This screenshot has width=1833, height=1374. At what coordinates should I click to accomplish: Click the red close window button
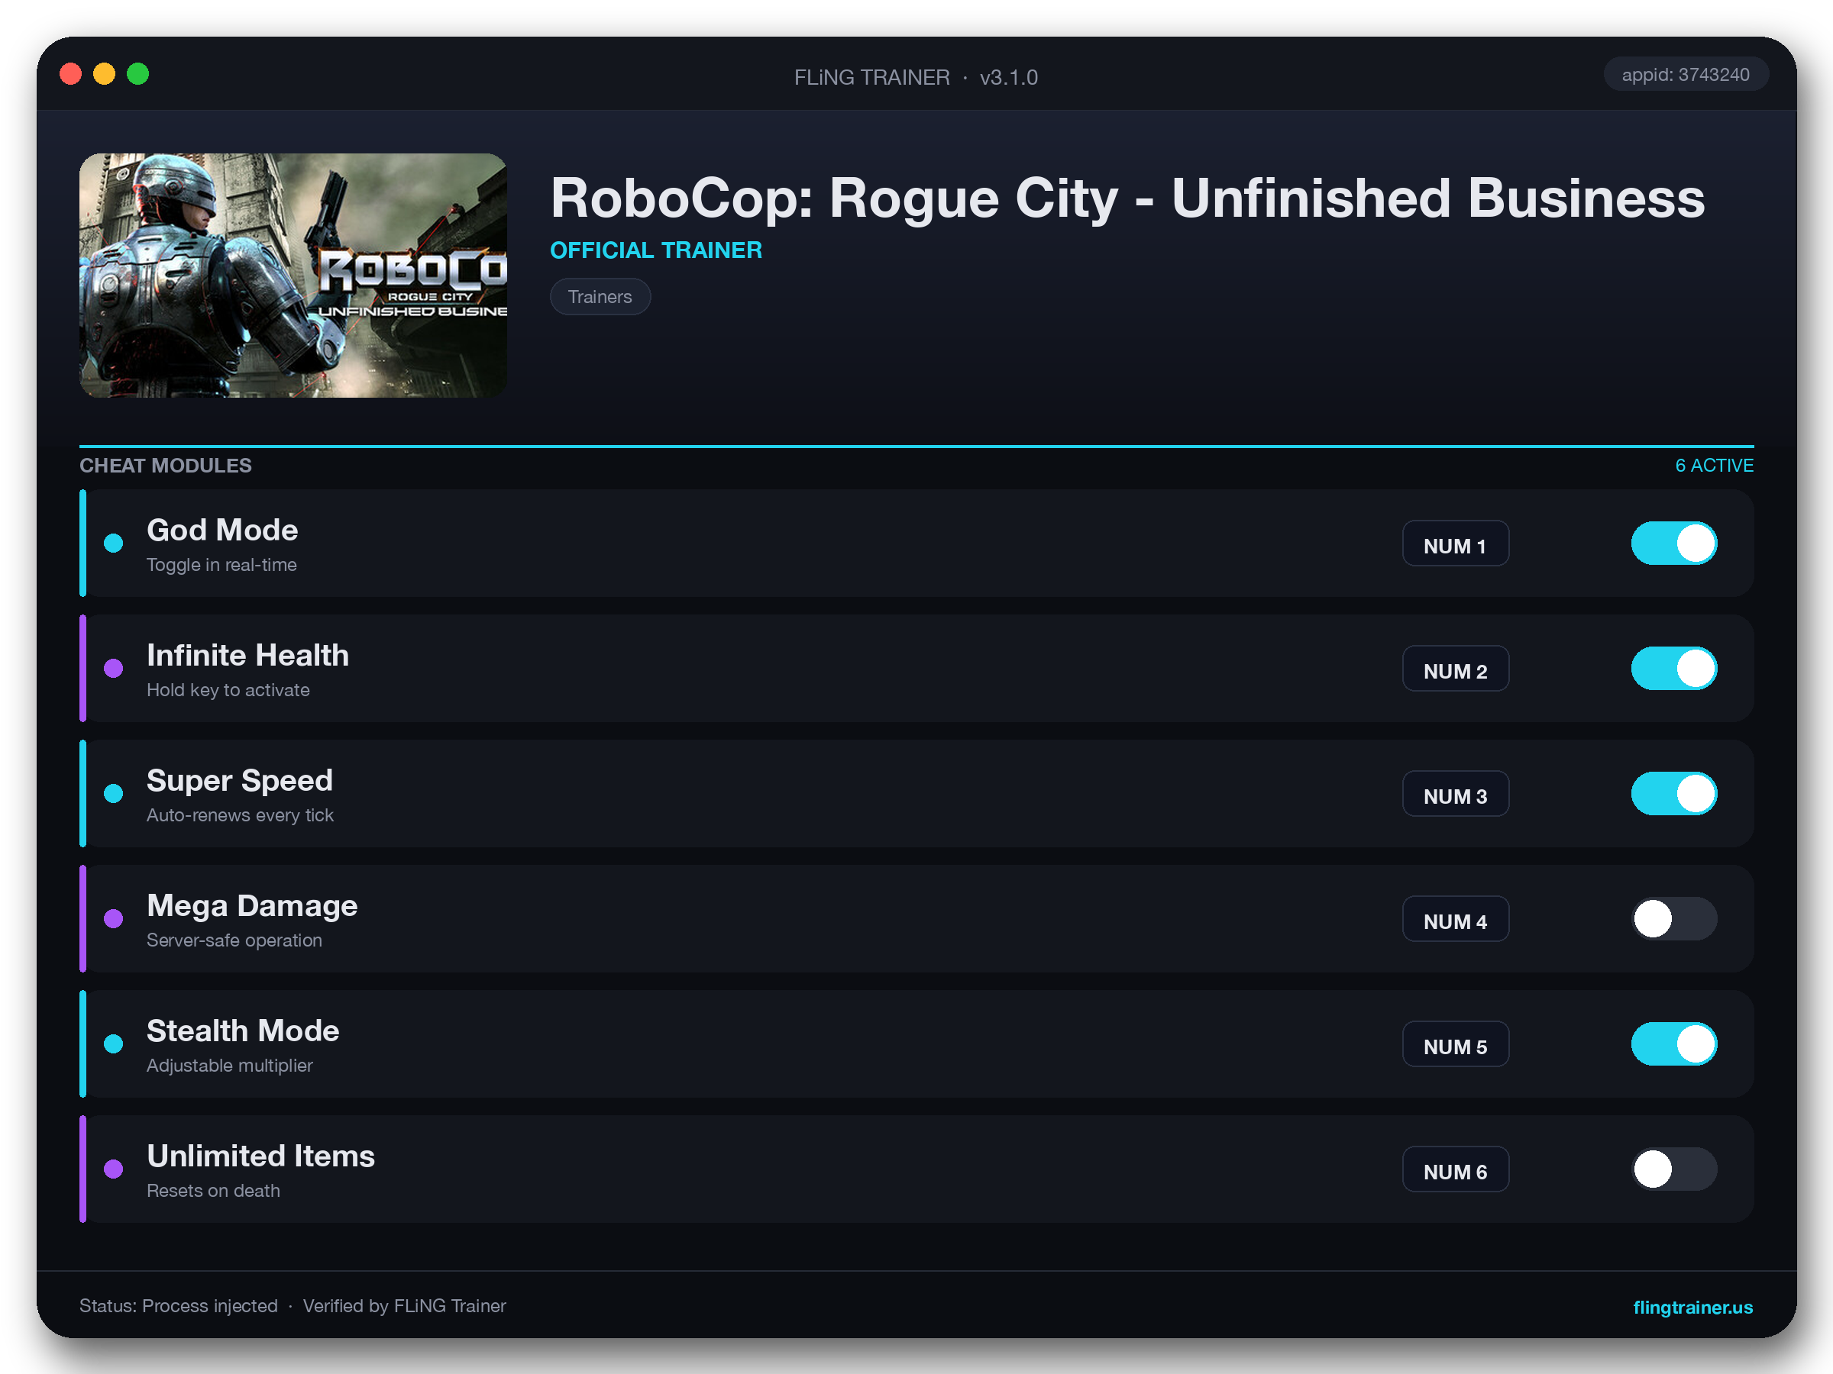click(x=70, y=75)
